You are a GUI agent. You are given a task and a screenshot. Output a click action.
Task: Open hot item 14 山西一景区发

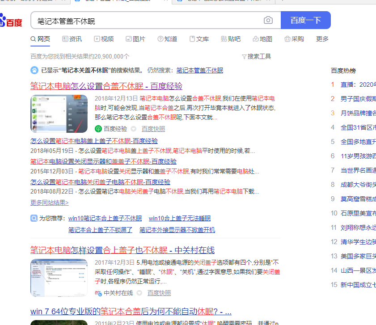358,270
